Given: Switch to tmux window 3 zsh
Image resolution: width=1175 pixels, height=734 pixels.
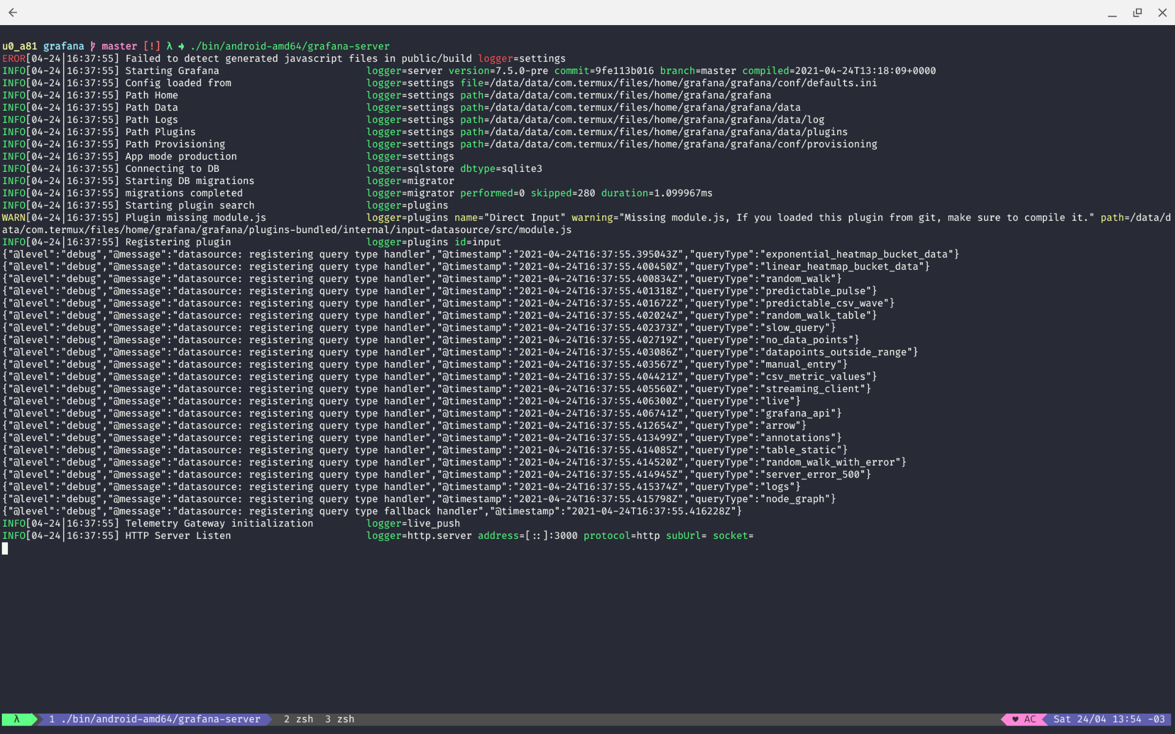Looking at the screenshot, I should [340, 719].
